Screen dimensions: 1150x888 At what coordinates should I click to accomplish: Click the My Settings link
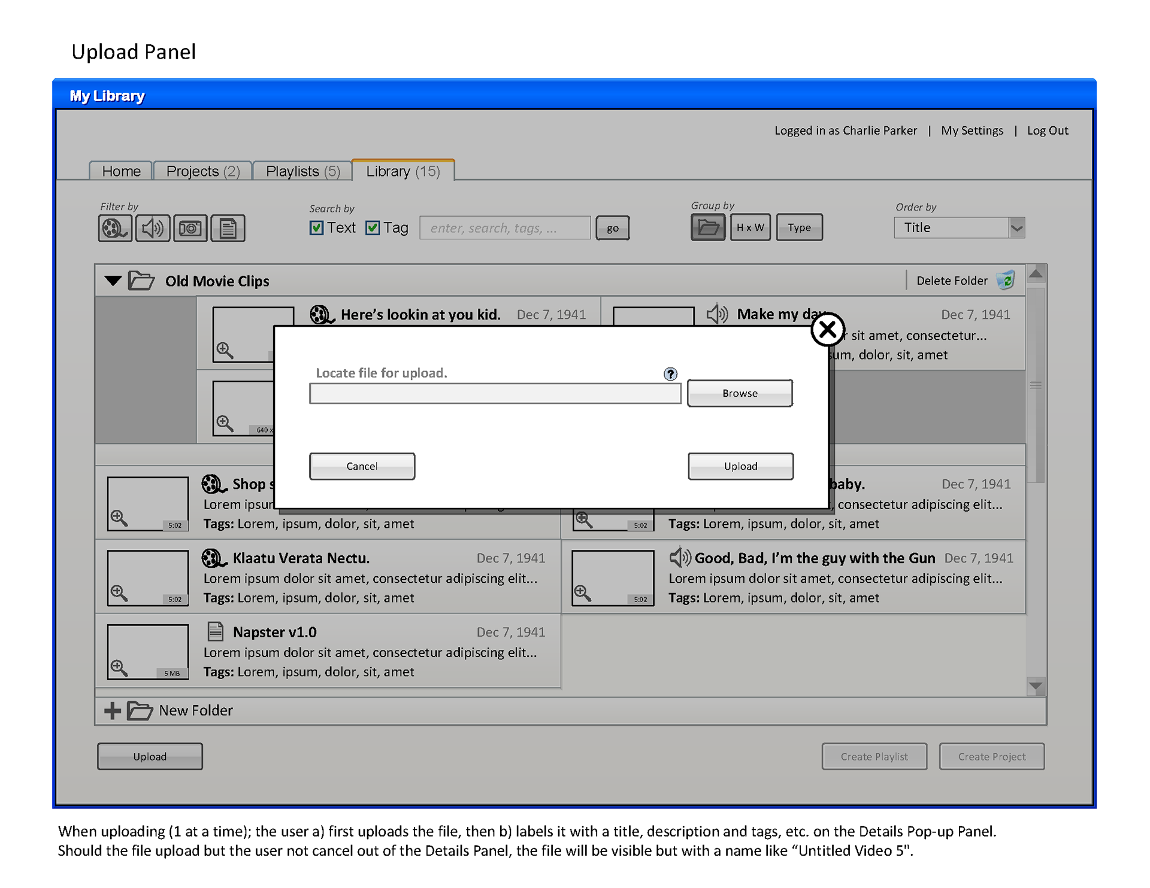(972, 130)
